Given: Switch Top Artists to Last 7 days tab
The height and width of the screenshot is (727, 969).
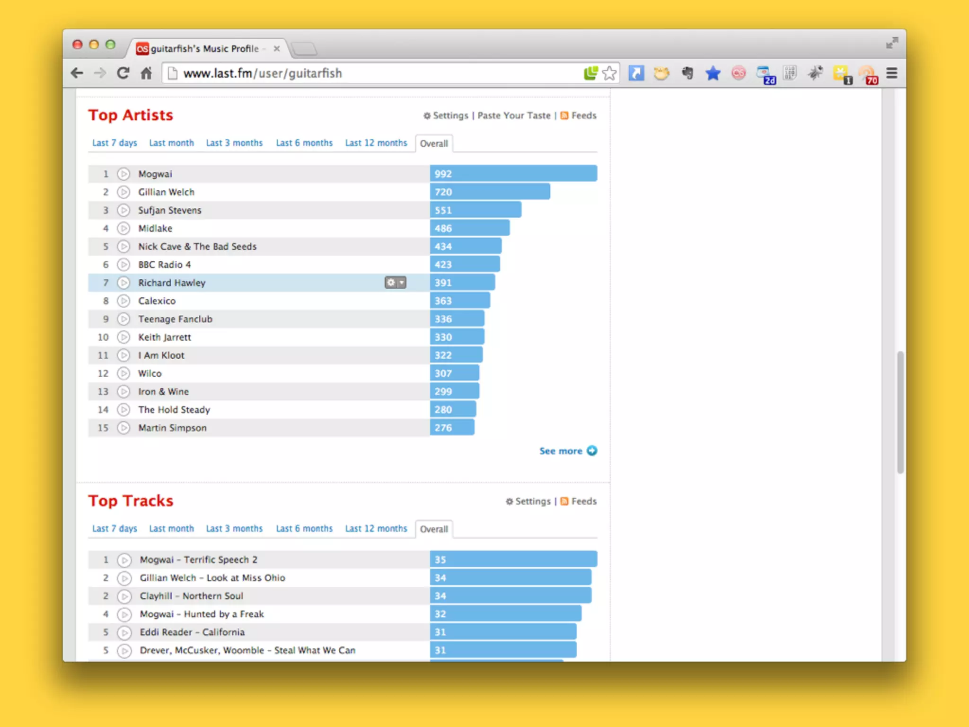Looking at the screenshot, I should click(115, 143).
